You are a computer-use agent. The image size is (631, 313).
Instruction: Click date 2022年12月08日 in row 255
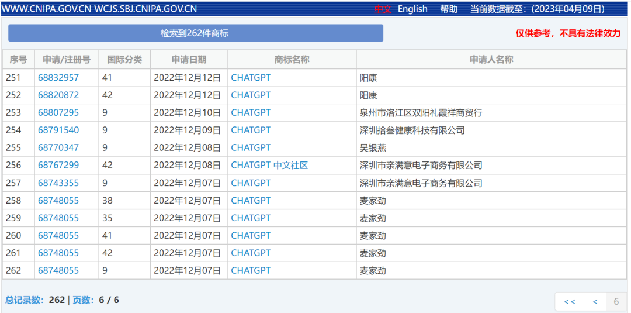(x=188, y=148)
